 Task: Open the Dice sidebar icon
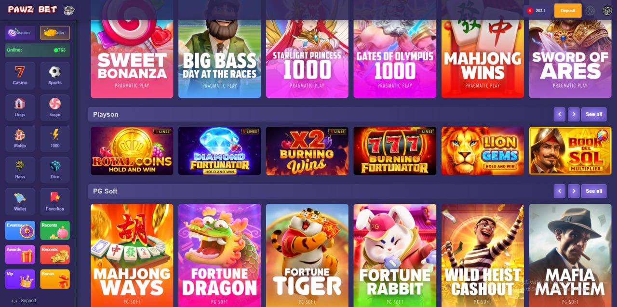click(55, 170)
